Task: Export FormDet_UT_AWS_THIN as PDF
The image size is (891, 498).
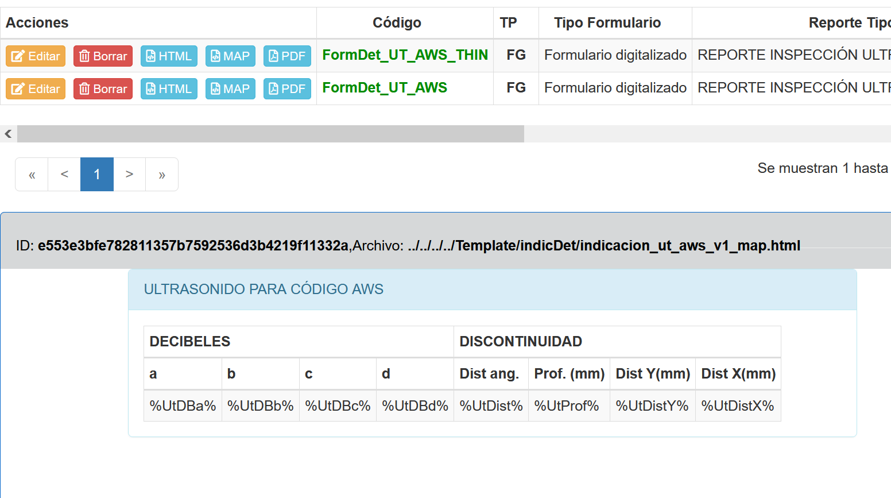Action: 287,56
